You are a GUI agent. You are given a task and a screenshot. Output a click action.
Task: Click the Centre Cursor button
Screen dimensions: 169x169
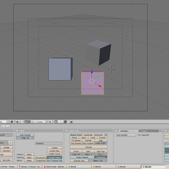tap(55, 154)
